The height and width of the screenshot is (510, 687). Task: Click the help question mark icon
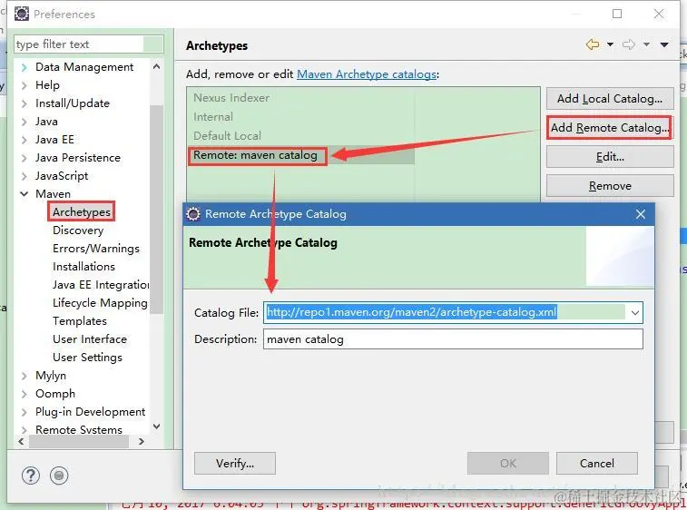click(x=31, y=476)
